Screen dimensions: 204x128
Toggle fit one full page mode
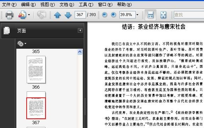click(163, 15)
